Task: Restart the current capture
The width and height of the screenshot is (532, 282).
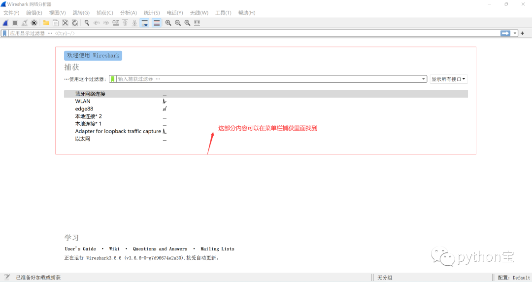Action: click(x=25, y=23)
